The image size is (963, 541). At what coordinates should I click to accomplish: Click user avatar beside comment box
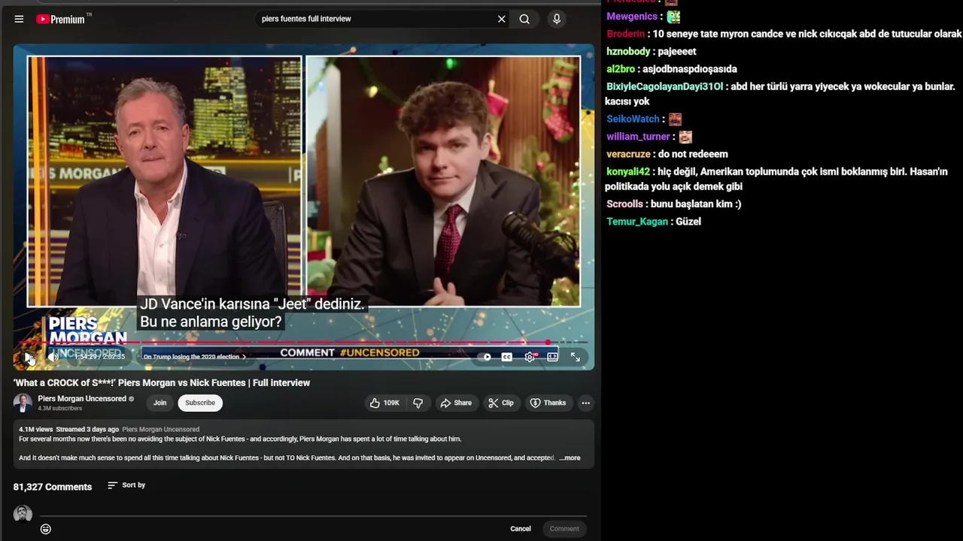pyautogui.click(x=23, y=514)
